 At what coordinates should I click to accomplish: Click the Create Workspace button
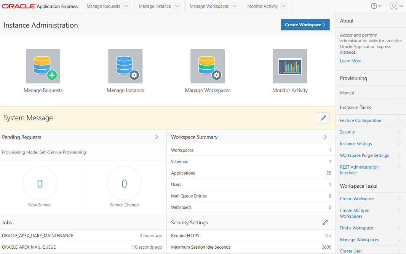pos(305,25)
